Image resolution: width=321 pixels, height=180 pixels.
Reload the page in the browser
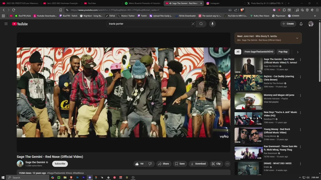point(14,10)
